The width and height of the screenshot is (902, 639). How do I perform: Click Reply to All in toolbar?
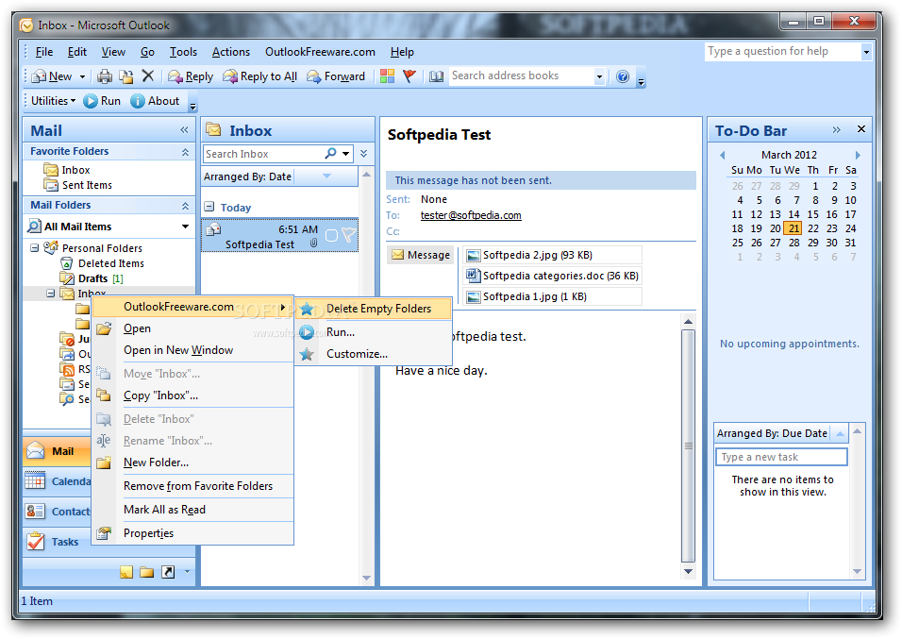pos(260,76)
